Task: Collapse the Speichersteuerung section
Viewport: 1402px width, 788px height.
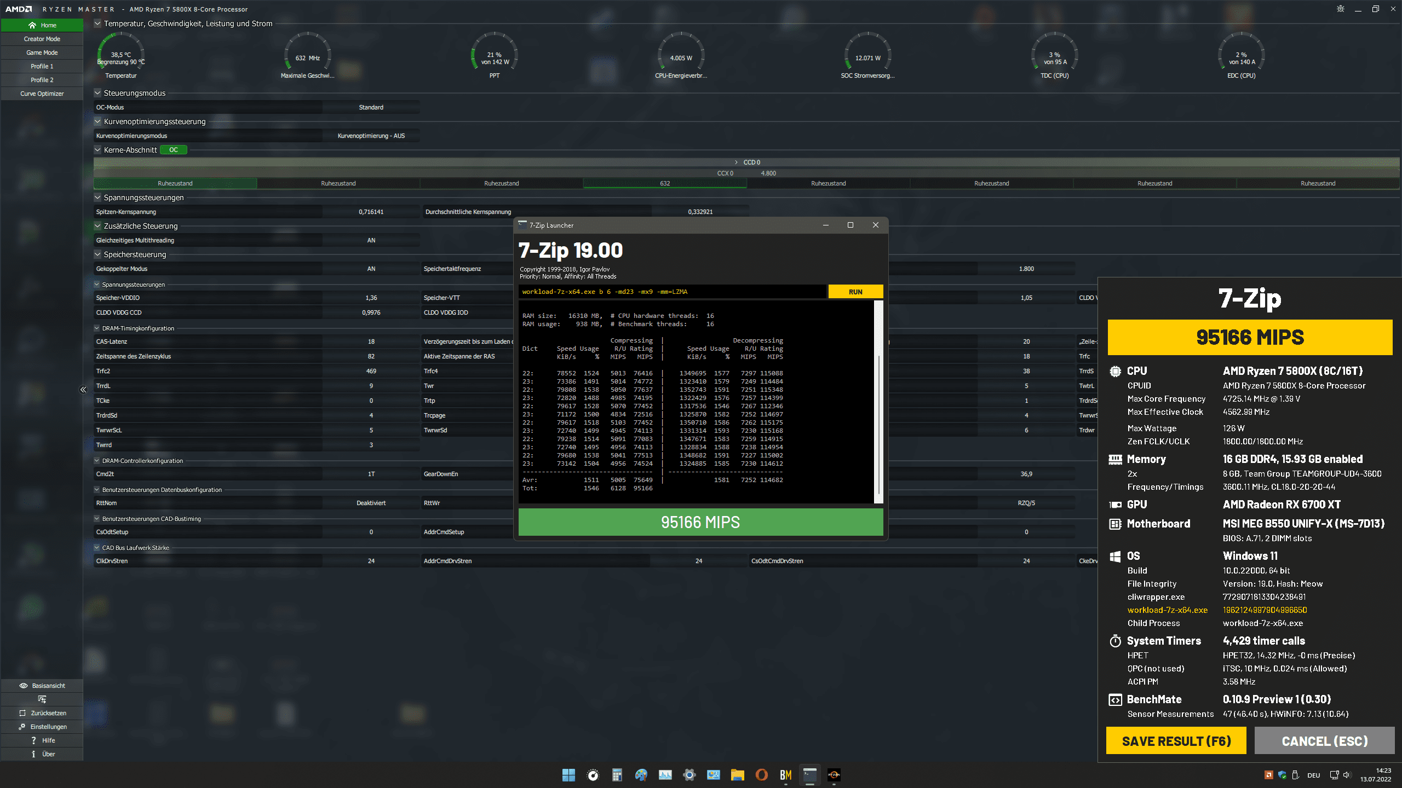Action: tap(97, 254)
